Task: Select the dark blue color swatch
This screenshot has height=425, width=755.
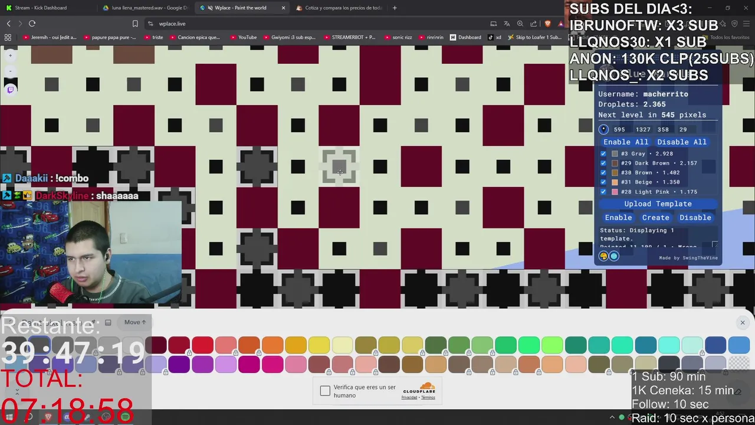Action: click(x=715, y=345)
